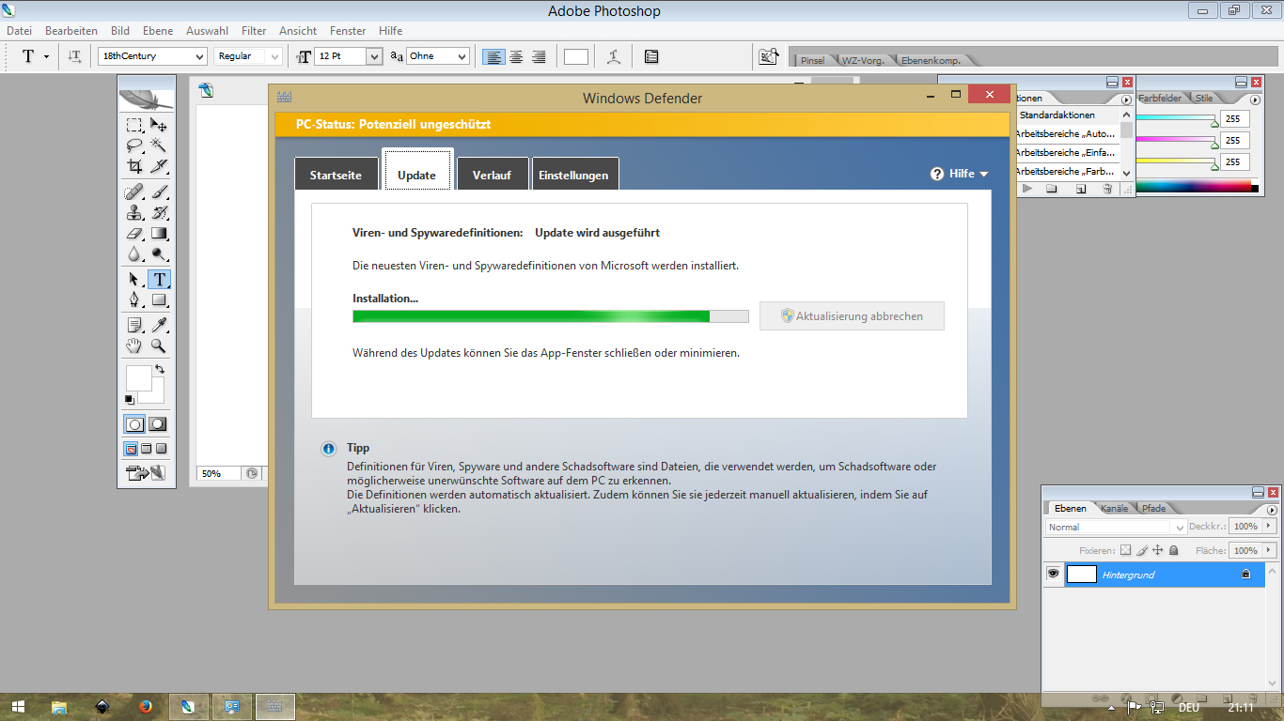
Task: Select the Eraser tool
Action: (134, 234)
